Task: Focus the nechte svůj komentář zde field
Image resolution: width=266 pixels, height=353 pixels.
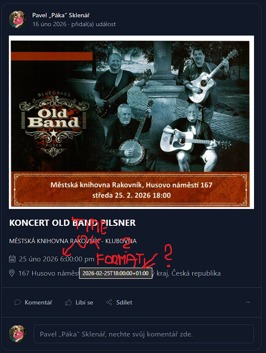Action: (144, 334)
